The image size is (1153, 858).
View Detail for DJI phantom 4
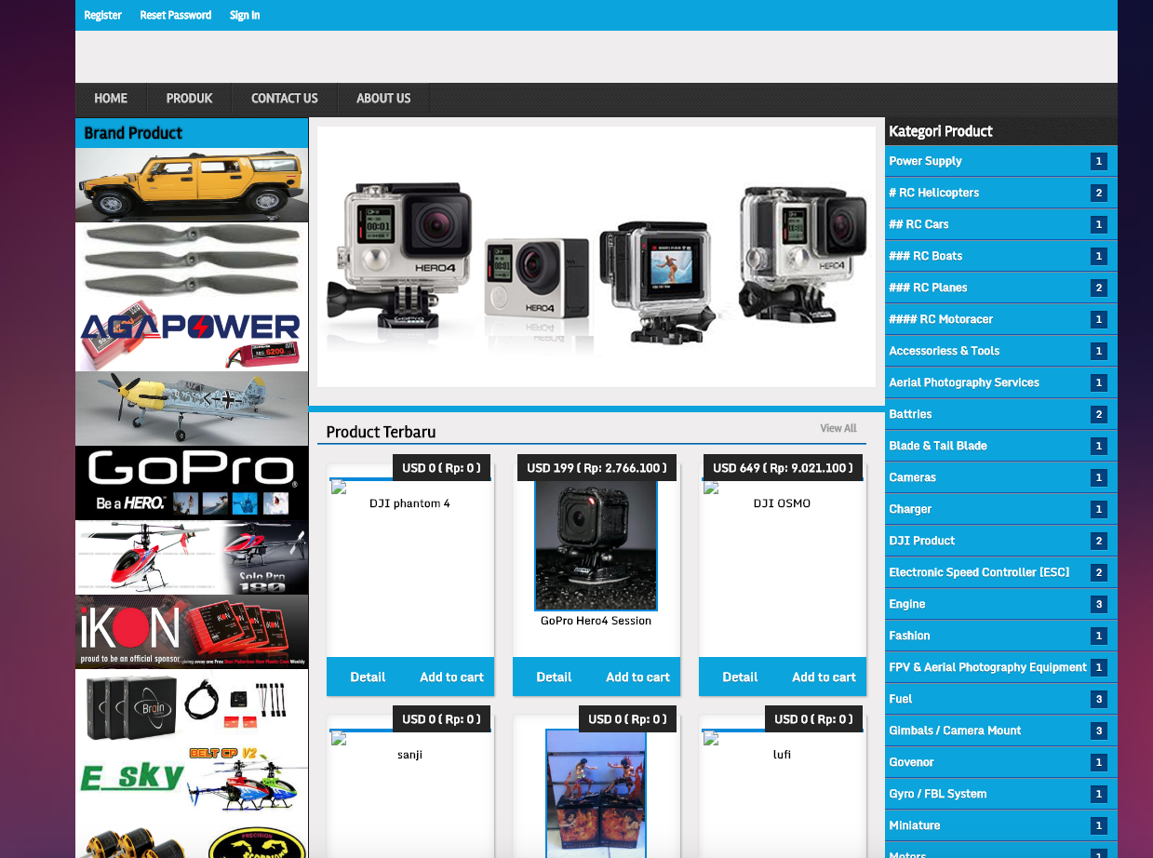pyautogui.click(x=368, y=677)
